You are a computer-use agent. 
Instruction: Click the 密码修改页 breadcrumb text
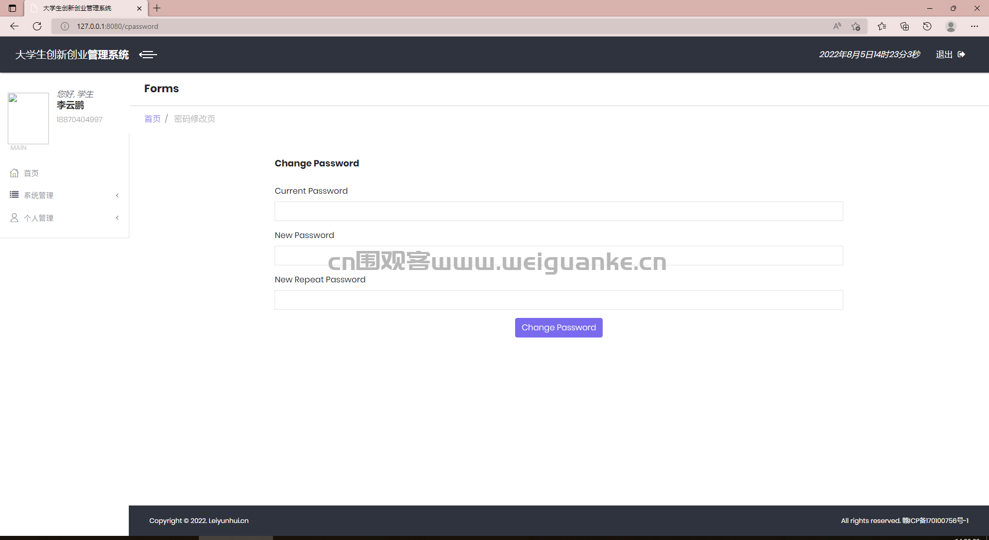195,119
